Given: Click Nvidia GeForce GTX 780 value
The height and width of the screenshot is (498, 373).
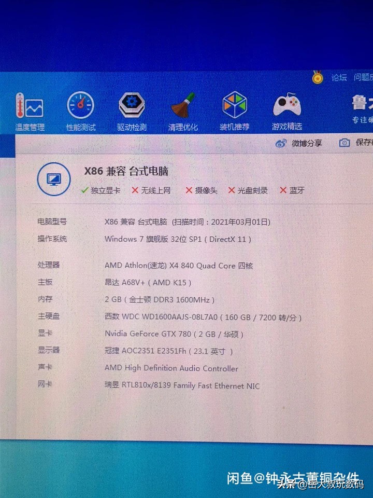Looking at the screenshot, I should (174, 334).
